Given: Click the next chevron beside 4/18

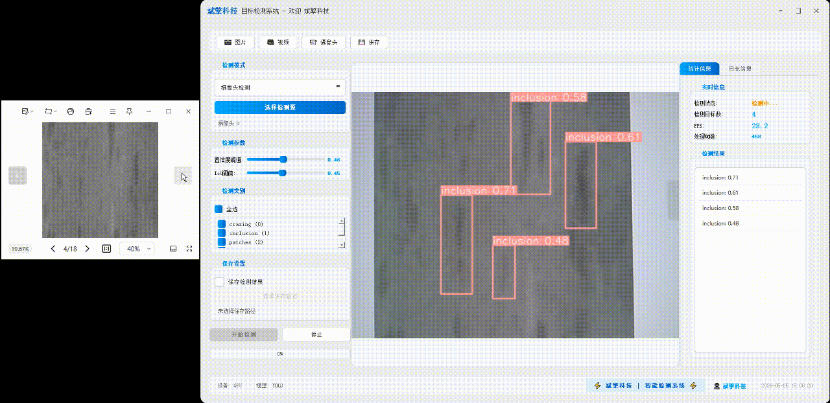Looking at the screenshot, I should (88, 249).
